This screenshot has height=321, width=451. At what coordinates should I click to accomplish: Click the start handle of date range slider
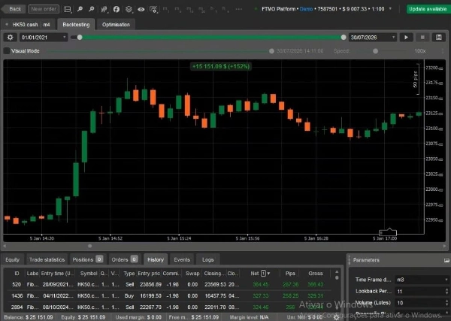coord(80,38)
